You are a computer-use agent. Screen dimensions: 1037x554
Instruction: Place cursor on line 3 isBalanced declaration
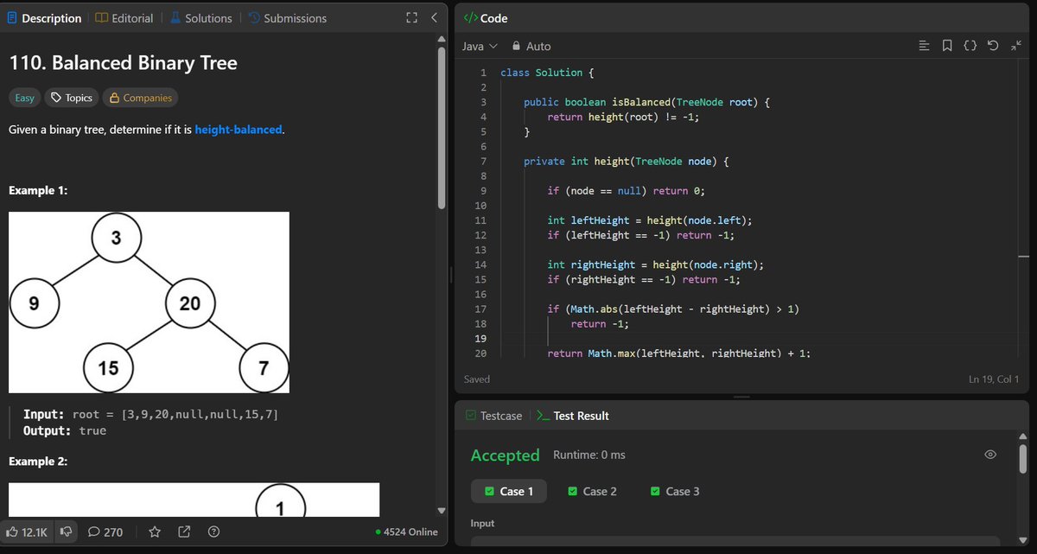pos(646,102)
